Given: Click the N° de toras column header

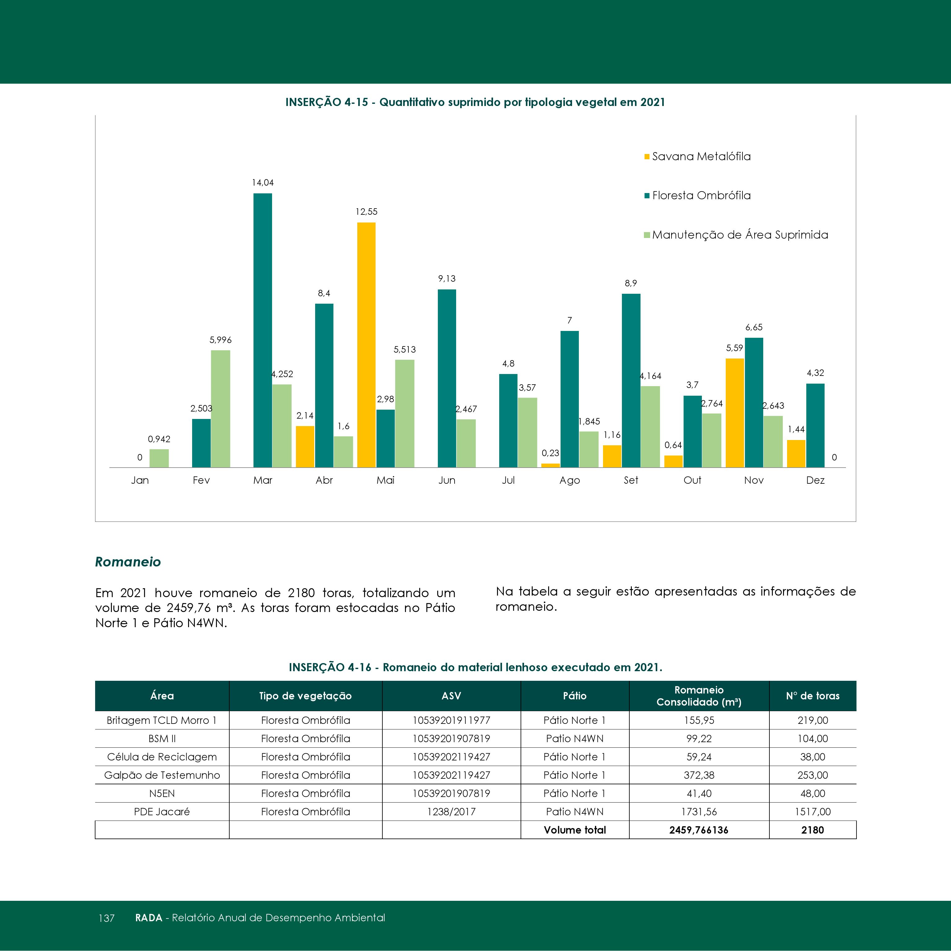Looking at the screenshot, I should (x=813, y=696).
